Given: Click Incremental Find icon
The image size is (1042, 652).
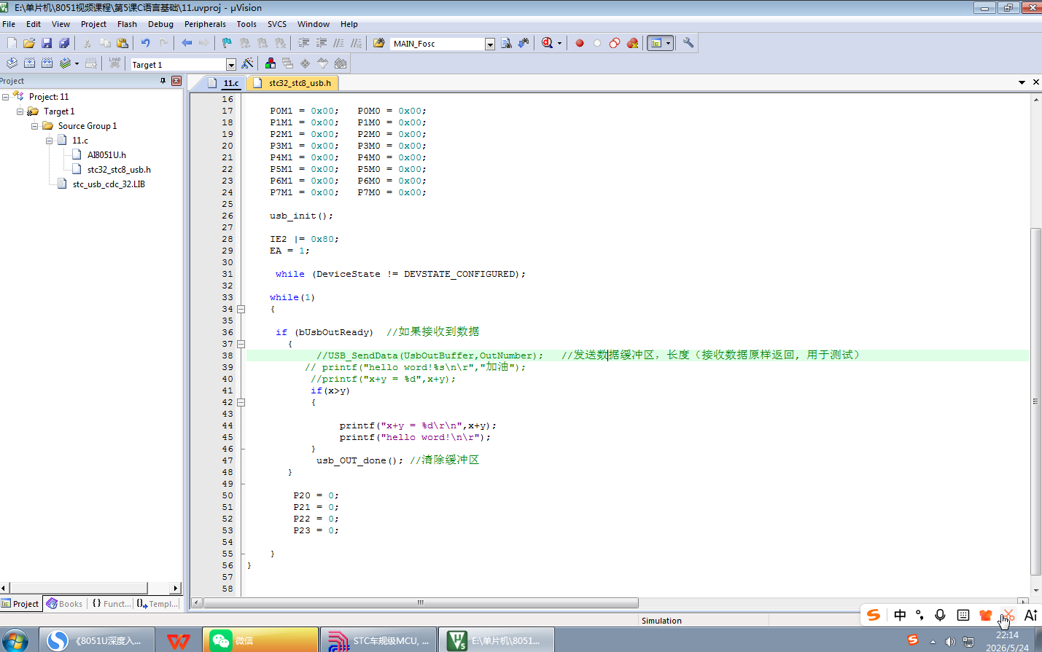Looking at the screenshot, I should point(524,43).
